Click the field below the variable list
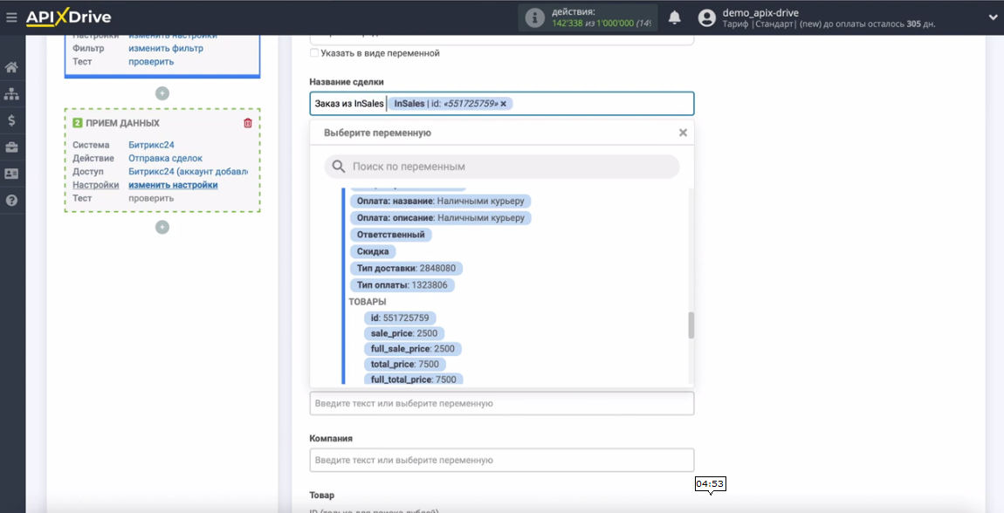Screen dimensions: 1004x513 tap(502, 404)
